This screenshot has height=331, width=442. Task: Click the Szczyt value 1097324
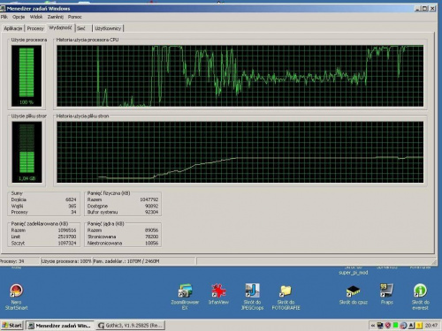tap(67, 243)
